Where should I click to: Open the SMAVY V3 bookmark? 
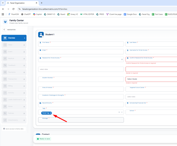[50, 14]
